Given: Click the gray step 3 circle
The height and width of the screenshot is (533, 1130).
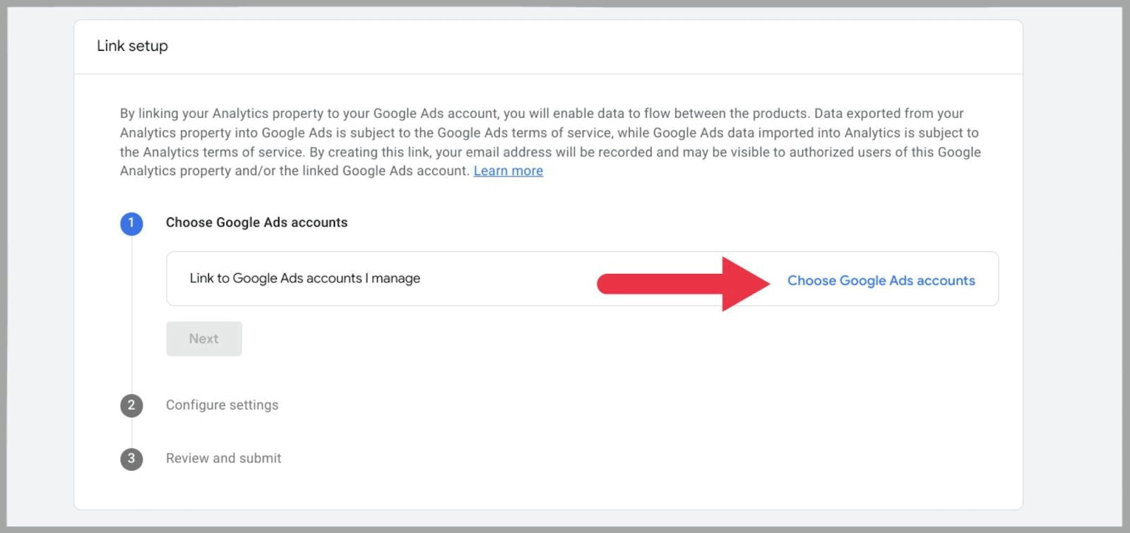Looking at the screenshot, I should pyautogui.click(x=131, y=459).
